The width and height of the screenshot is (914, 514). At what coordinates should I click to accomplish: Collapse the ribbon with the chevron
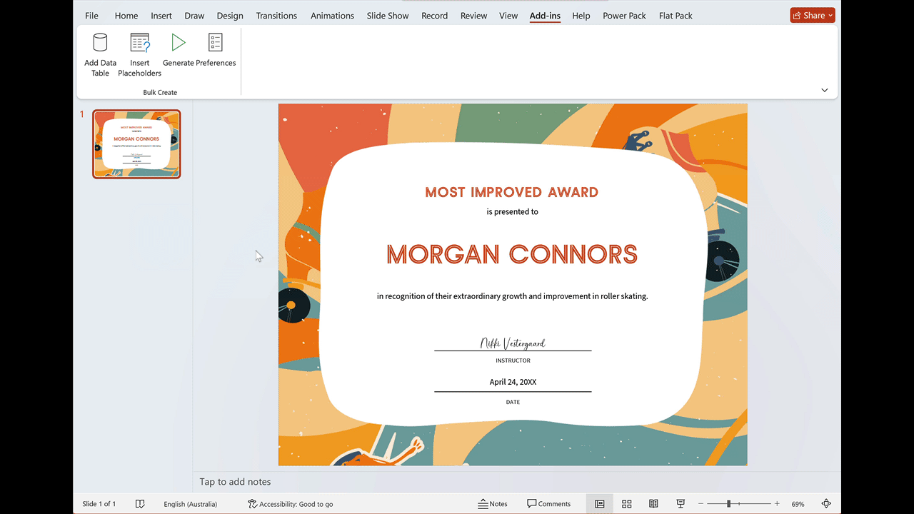(x=825, y=91)
